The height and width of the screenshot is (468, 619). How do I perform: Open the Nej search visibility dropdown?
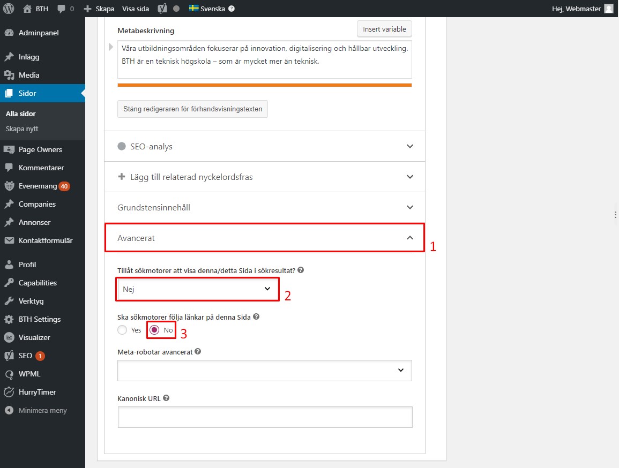pos(197,289)
